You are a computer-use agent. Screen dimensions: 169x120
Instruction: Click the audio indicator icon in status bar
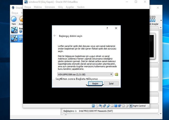[101, 106]
